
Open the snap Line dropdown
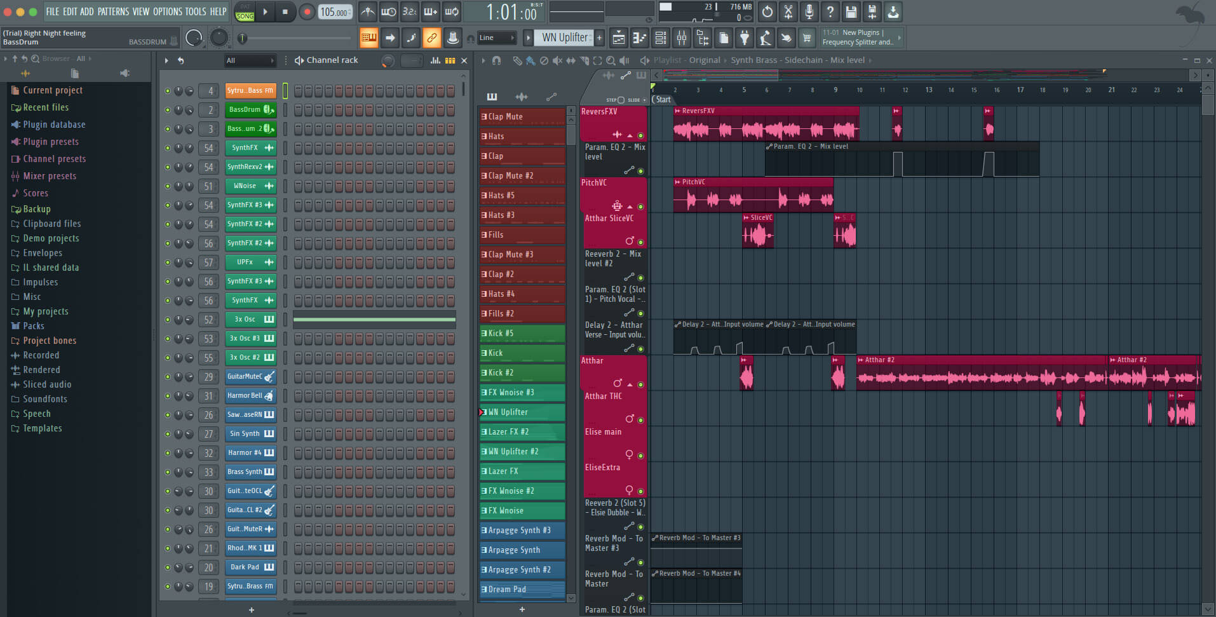click(x=496, y=38)
